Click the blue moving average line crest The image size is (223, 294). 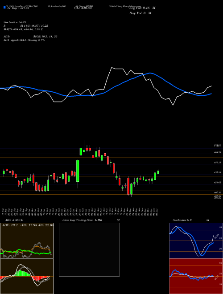tap(150, 73)
